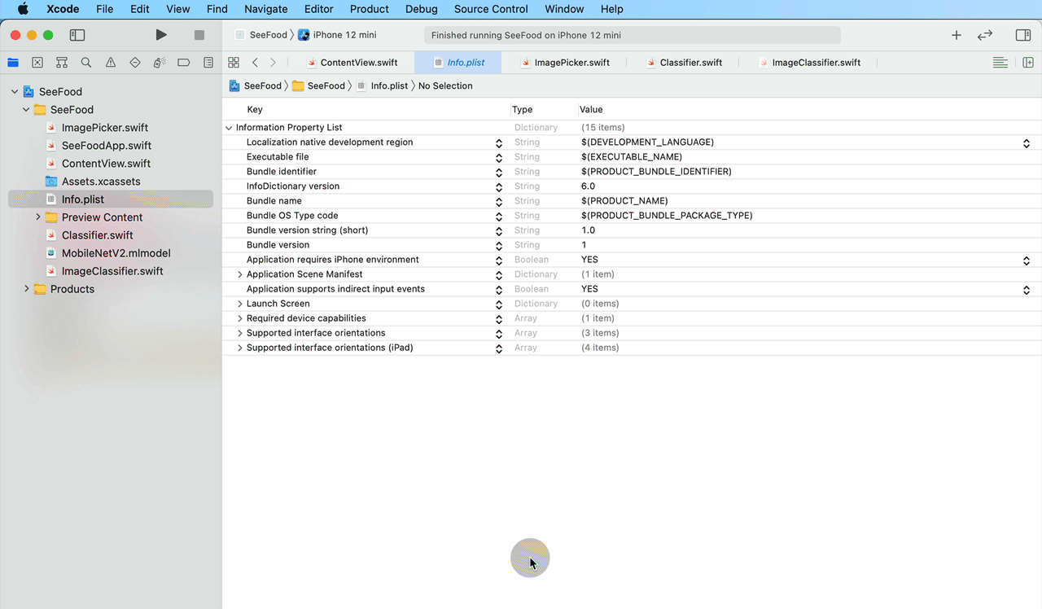This screenshot has height=609, width=1042.
Task: Click the Library plus button
Action: click(957, 35)
